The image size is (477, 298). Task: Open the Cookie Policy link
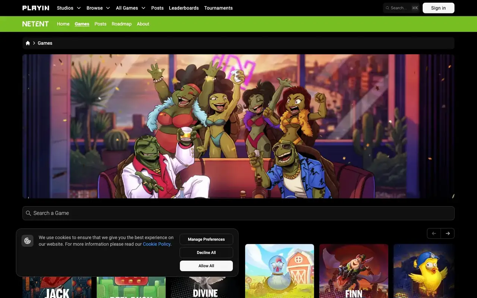[x=157, y=244]
